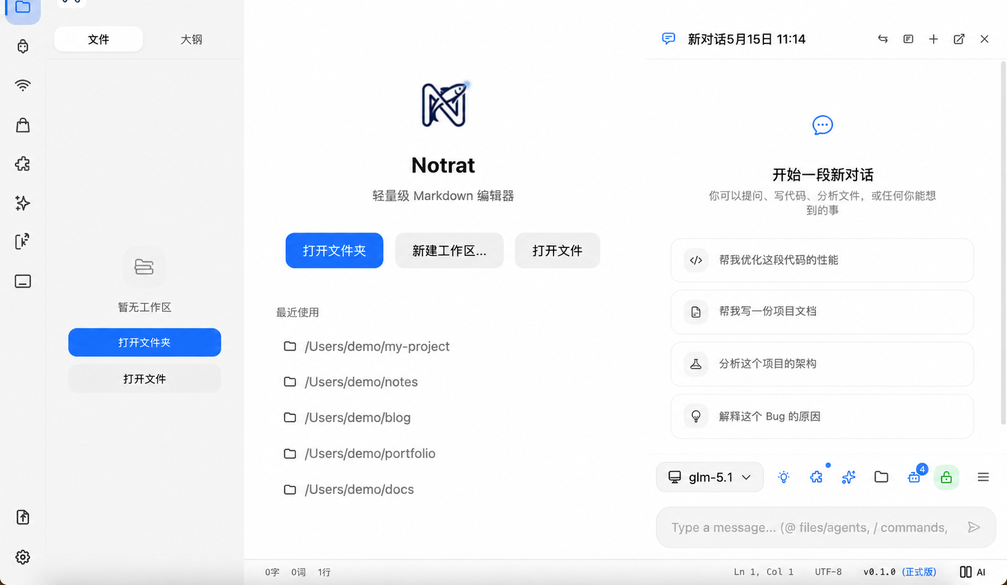The height and width of the screenshot is (585, 1007).
Task: Open the files explorer in left activity bar
Action: coord(23,9)
